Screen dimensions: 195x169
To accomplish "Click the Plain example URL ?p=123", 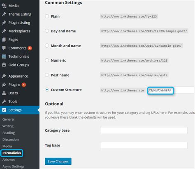I will click(x=129, y=16).
